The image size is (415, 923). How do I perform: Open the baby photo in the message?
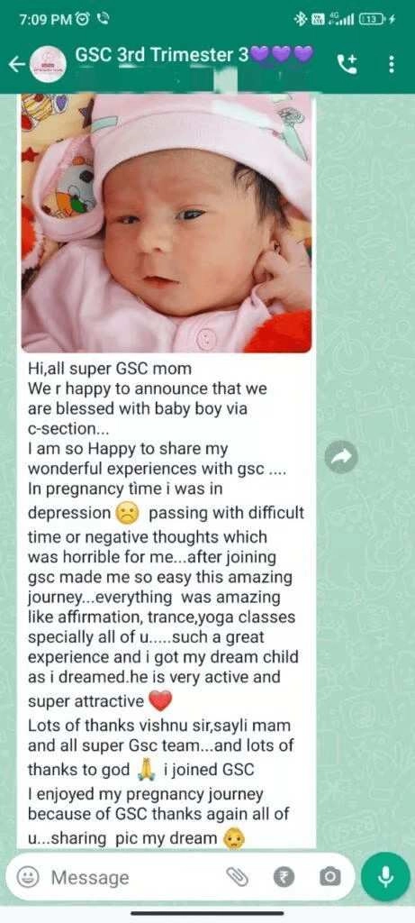tap(167, 224)
